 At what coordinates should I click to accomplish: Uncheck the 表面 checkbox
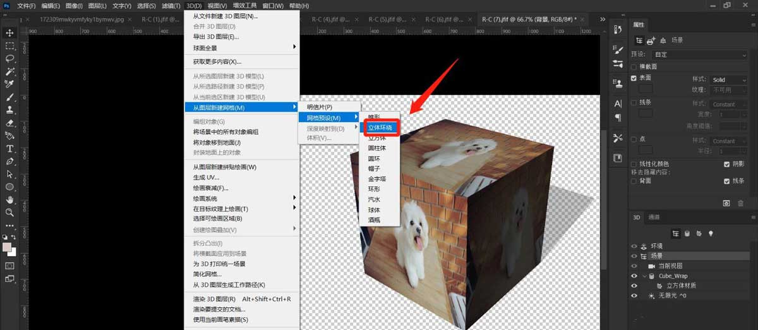tap(634, 78)
